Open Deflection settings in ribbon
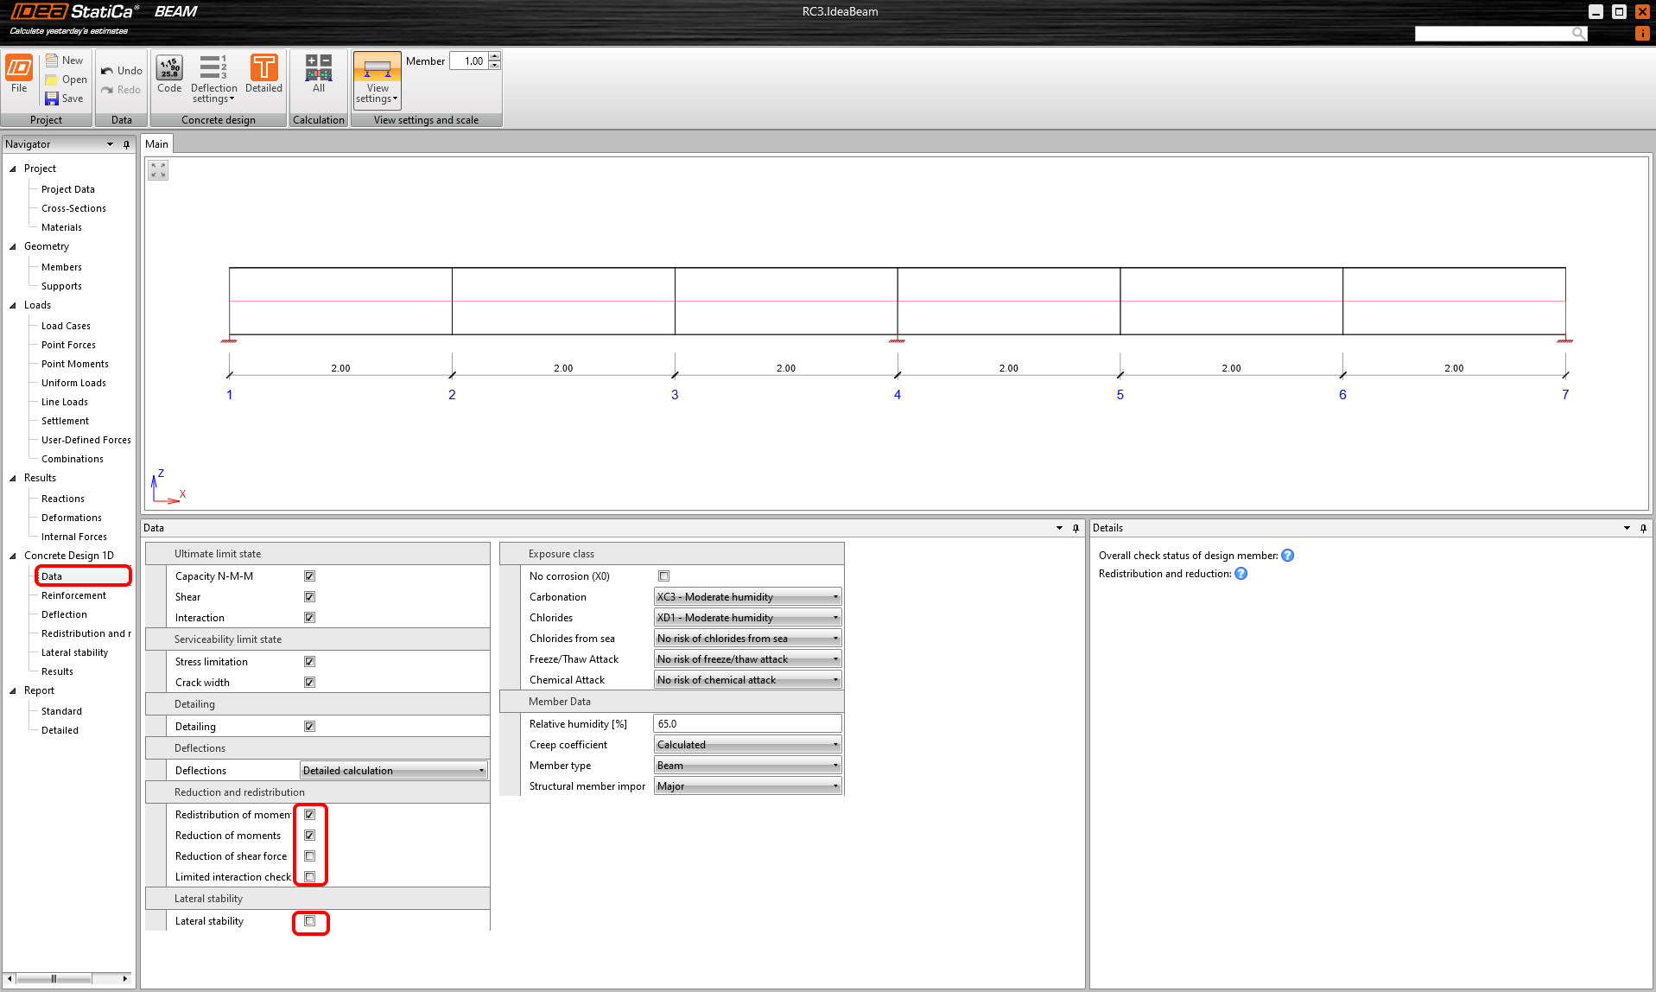The height and width of the screenshot is (992, 1656). tap(213, 69)
